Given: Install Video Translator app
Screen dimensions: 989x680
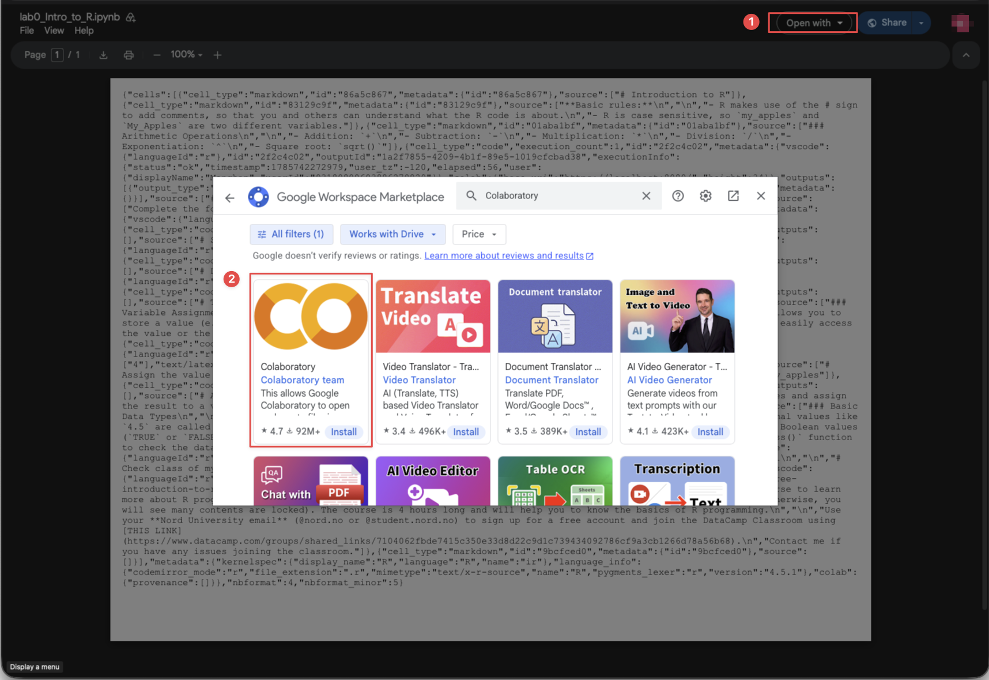Looking at the screenshot, I should click(466, 432).
